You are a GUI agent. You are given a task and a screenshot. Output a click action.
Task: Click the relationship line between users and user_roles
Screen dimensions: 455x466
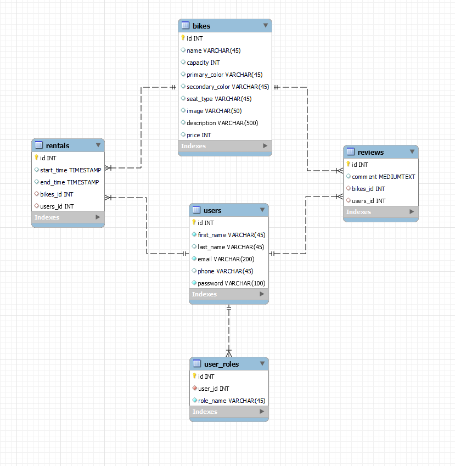point(229,329)
